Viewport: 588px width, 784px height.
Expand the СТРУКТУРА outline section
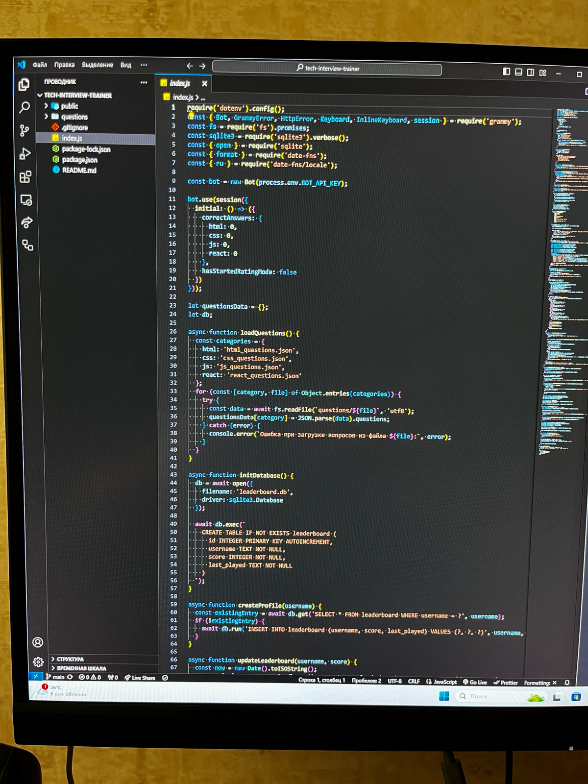70,659
